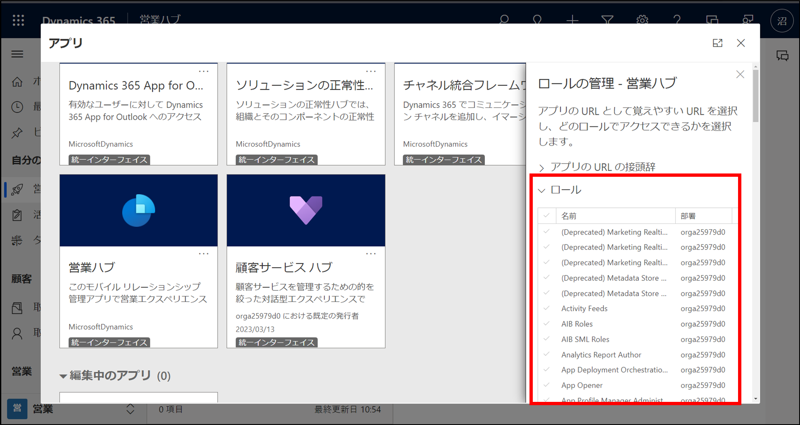The height and width of the screenshot is (425, 800).
Task: Open the 営業ハブ app tile
Action: [138, 261]
